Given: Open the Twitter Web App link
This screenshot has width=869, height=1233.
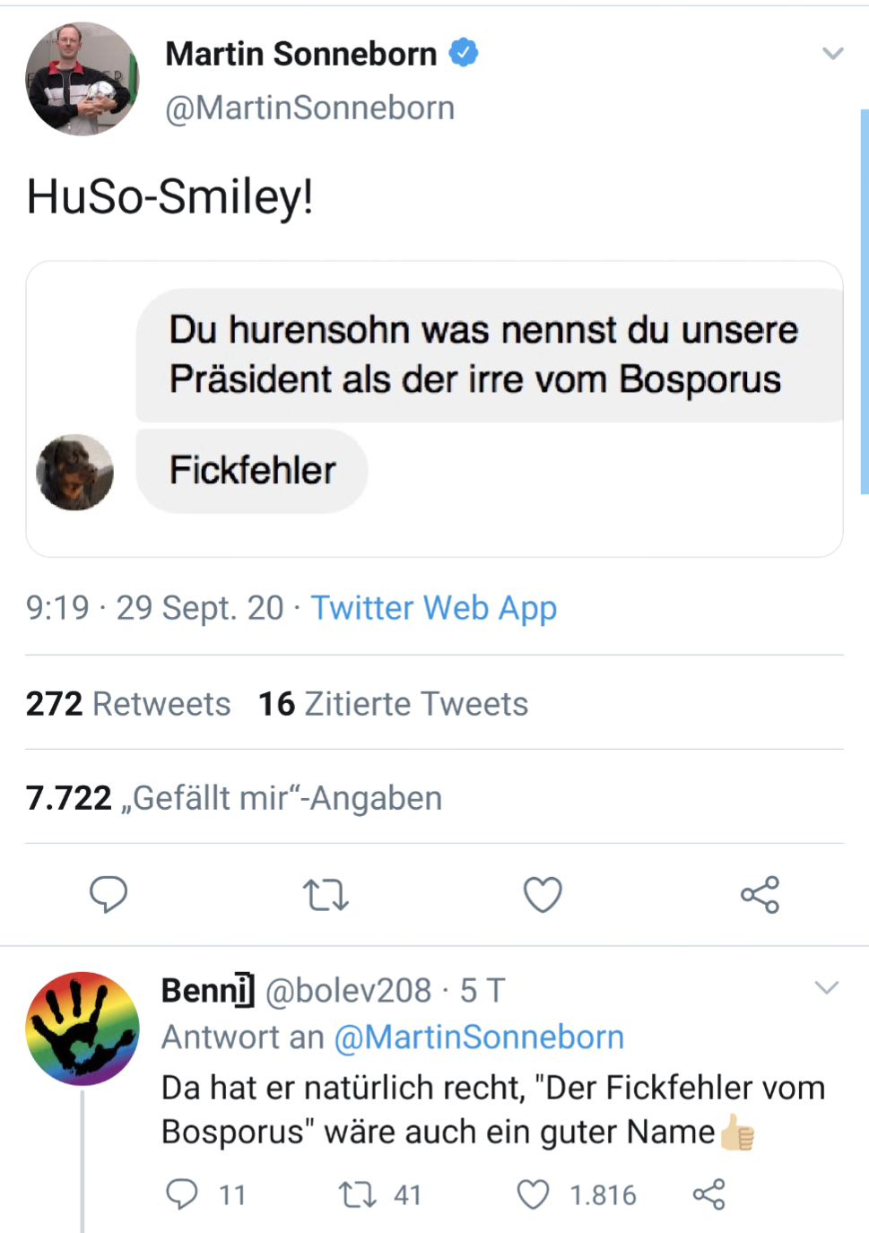Looking at the screenshot, I should click(x=434, y=608).
